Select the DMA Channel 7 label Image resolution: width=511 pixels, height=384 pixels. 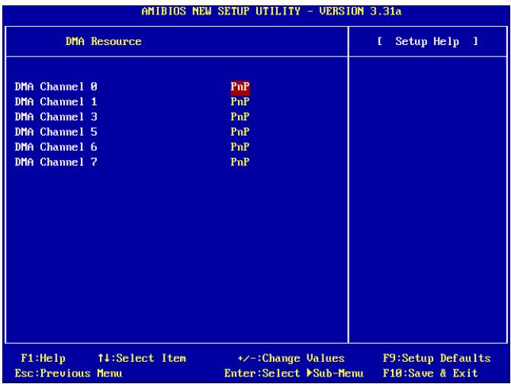pyautogui.click(x=56, y=162)
